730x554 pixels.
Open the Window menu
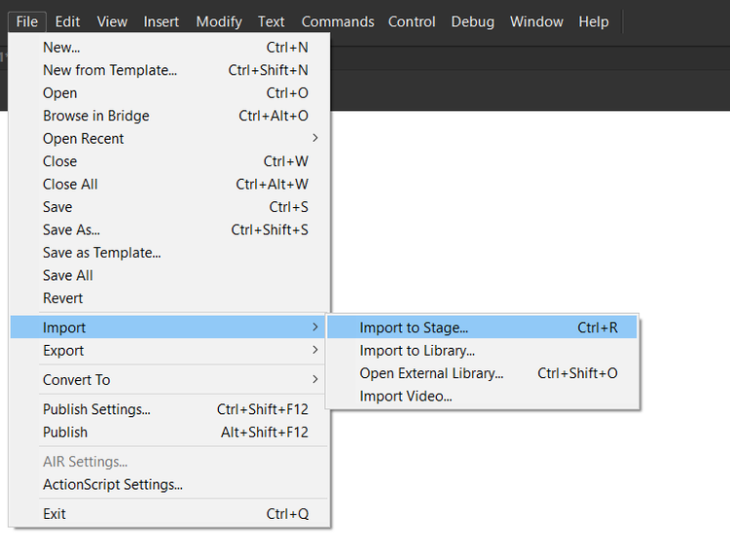[x=536, y=21]
